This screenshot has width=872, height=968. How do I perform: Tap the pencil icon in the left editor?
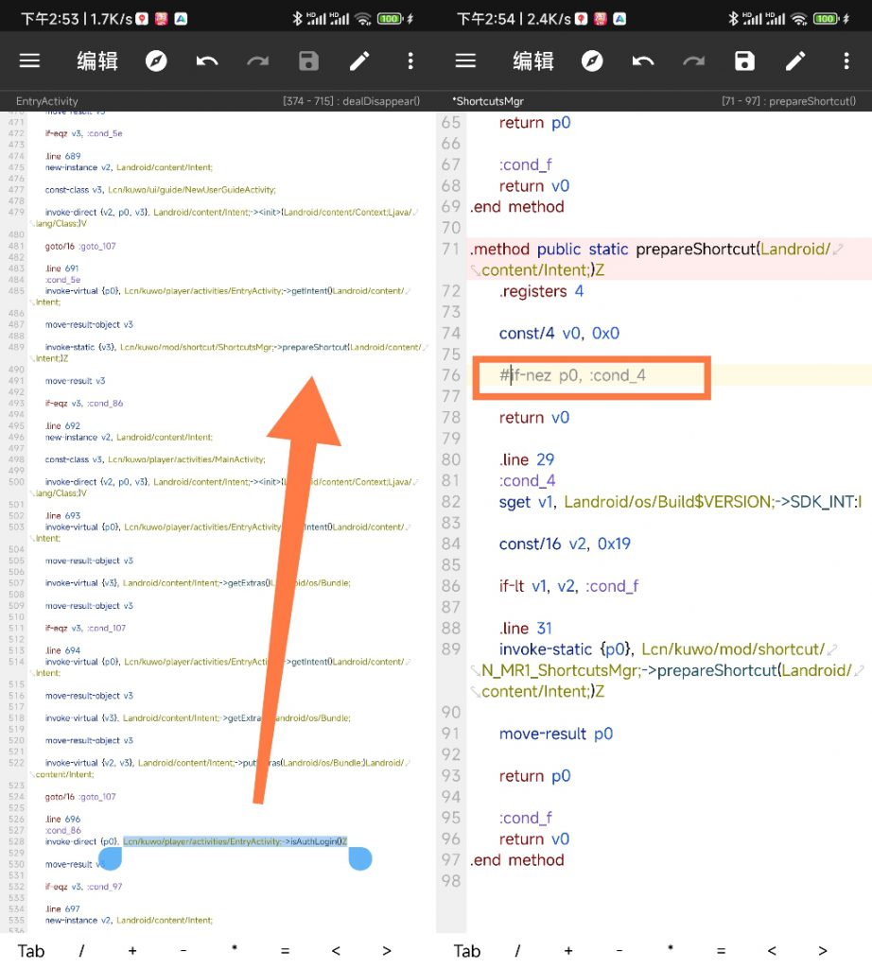click(x=359, y=61)
